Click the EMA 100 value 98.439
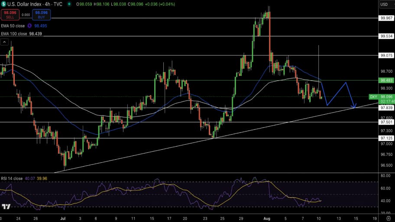This screenshot has height=222, width=395. (x=36, y=33)
